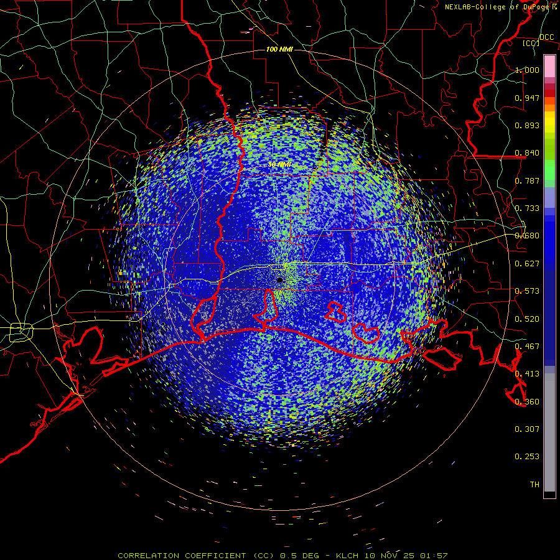Click the 0.787 color scale value
The width and height of the screenshot is (560, 560).
527,180
